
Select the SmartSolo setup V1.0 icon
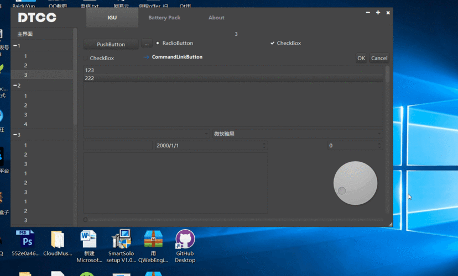(121, 247)
